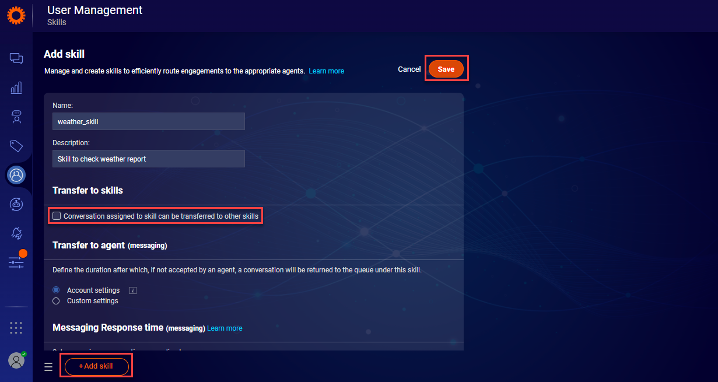Click the + Add skill button
Image resolution: width=718 pixels, height=382 pixels.
tap(96, 366)
